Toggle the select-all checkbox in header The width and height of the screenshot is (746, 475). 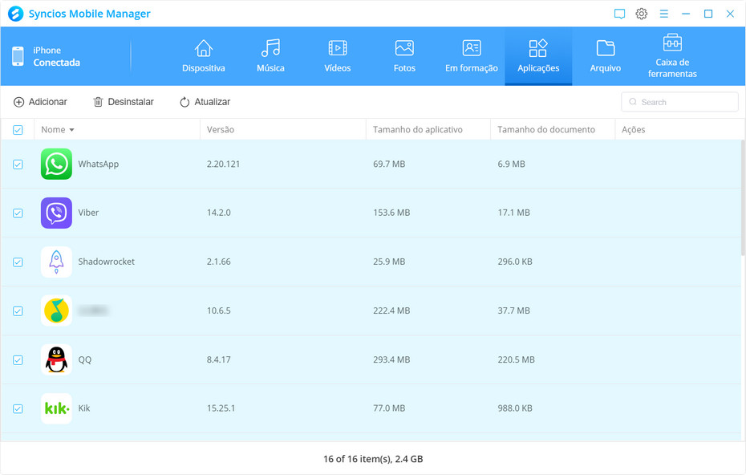(x=18, y=130)
